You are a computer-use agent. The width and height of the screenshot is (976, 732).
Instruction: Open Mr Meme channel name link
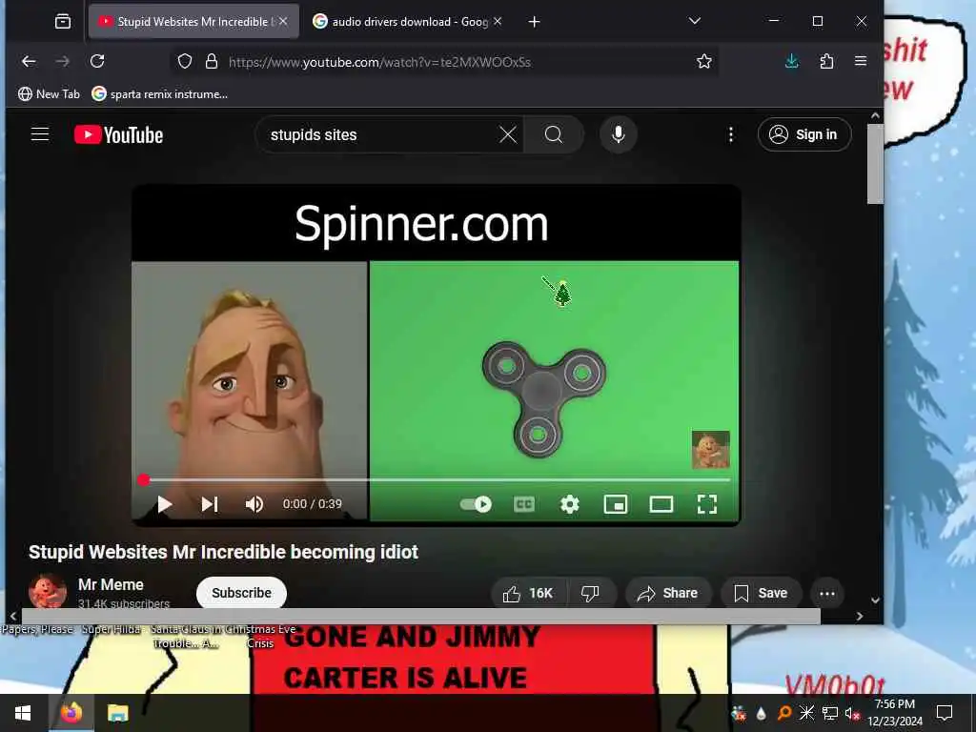point(111,584)
